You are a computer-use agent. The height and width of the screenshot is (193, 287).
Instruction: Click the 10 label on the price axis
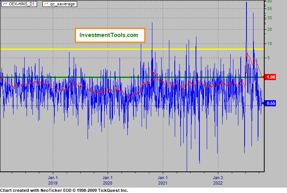click(x=270, y=44)
